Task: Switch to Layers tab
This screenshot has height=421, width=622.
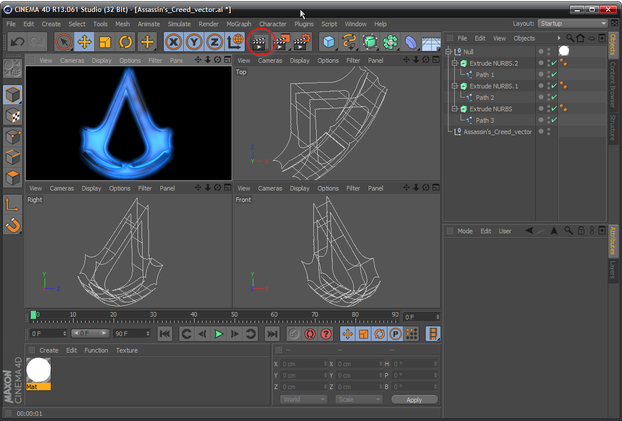Action: pyautogui.click(x=613, y=270)
